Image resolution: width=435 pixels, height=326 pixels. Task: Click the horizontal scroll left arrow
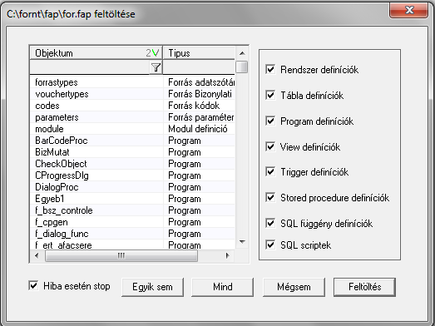click(37, 255)
